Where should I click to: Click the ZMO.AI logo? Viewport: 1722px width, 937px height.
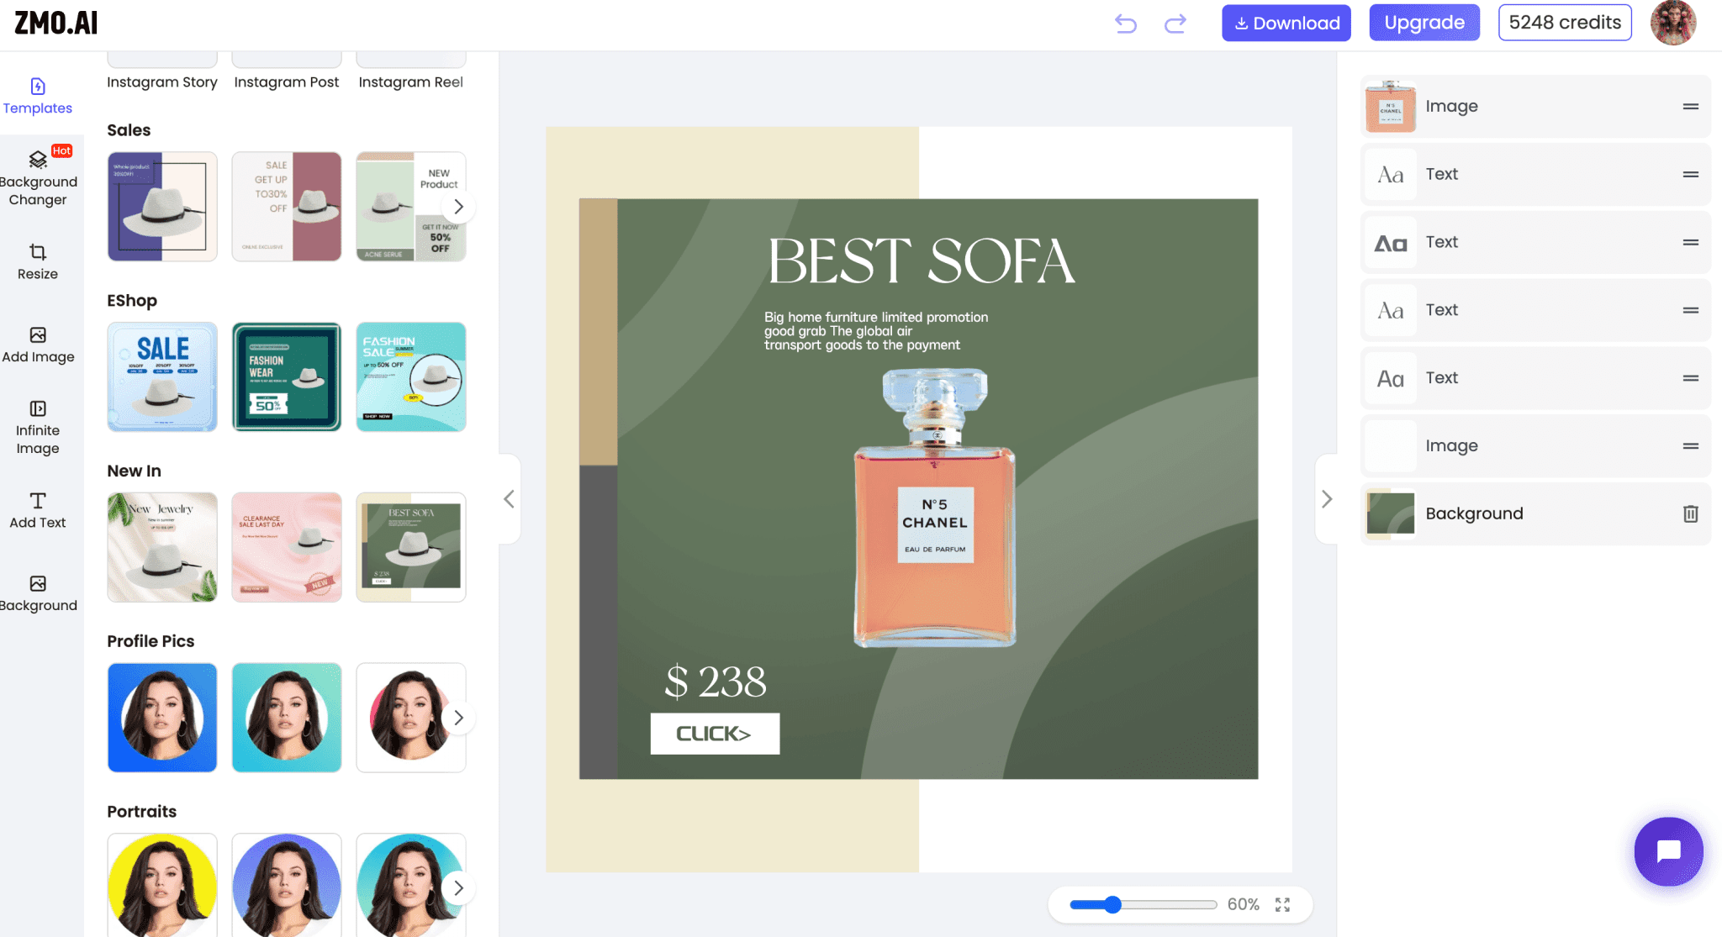(x=56, y=23)
